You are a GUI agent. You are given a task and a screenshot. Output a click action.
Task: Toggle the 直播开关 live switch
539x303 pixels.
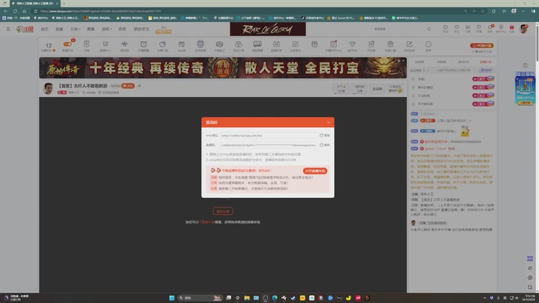[67, 44]
